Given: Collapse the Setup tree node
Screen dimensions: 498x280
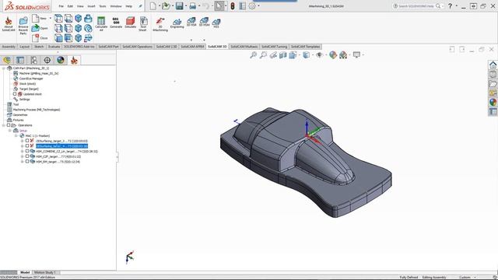Looking at the screenshot, I should (x=10, y=131).
